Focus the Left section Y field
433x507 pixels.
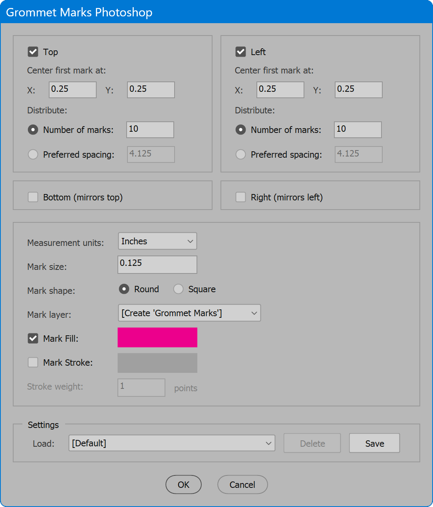click(x=359, y=90)
